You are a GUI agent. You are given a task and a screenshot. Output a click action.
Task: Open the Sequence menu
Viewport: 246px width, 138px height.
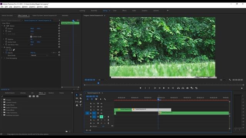17,7
